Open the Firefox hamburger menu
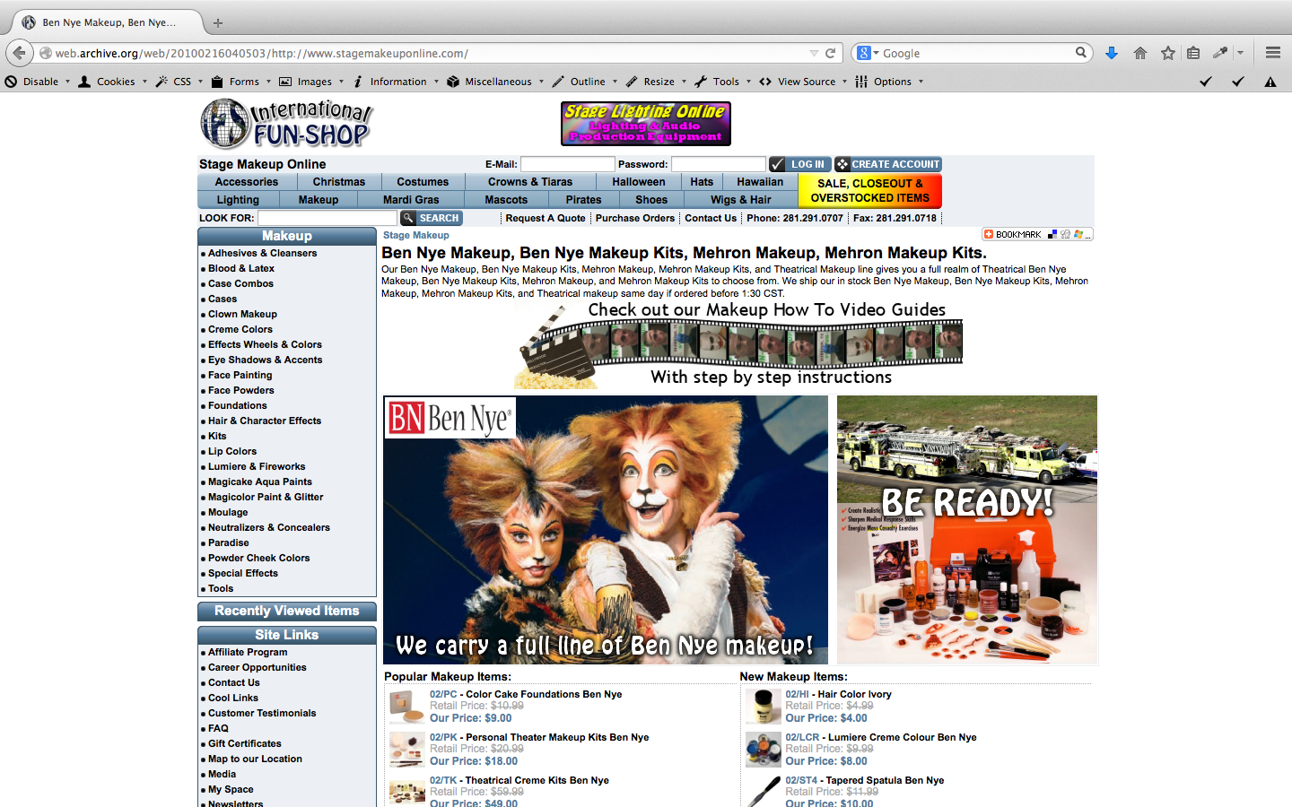 tap(1272, 53)
